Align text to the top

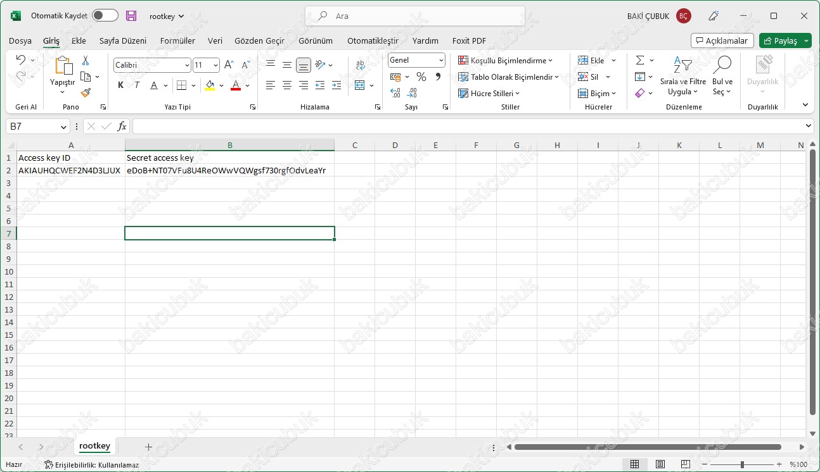(271, 65)
